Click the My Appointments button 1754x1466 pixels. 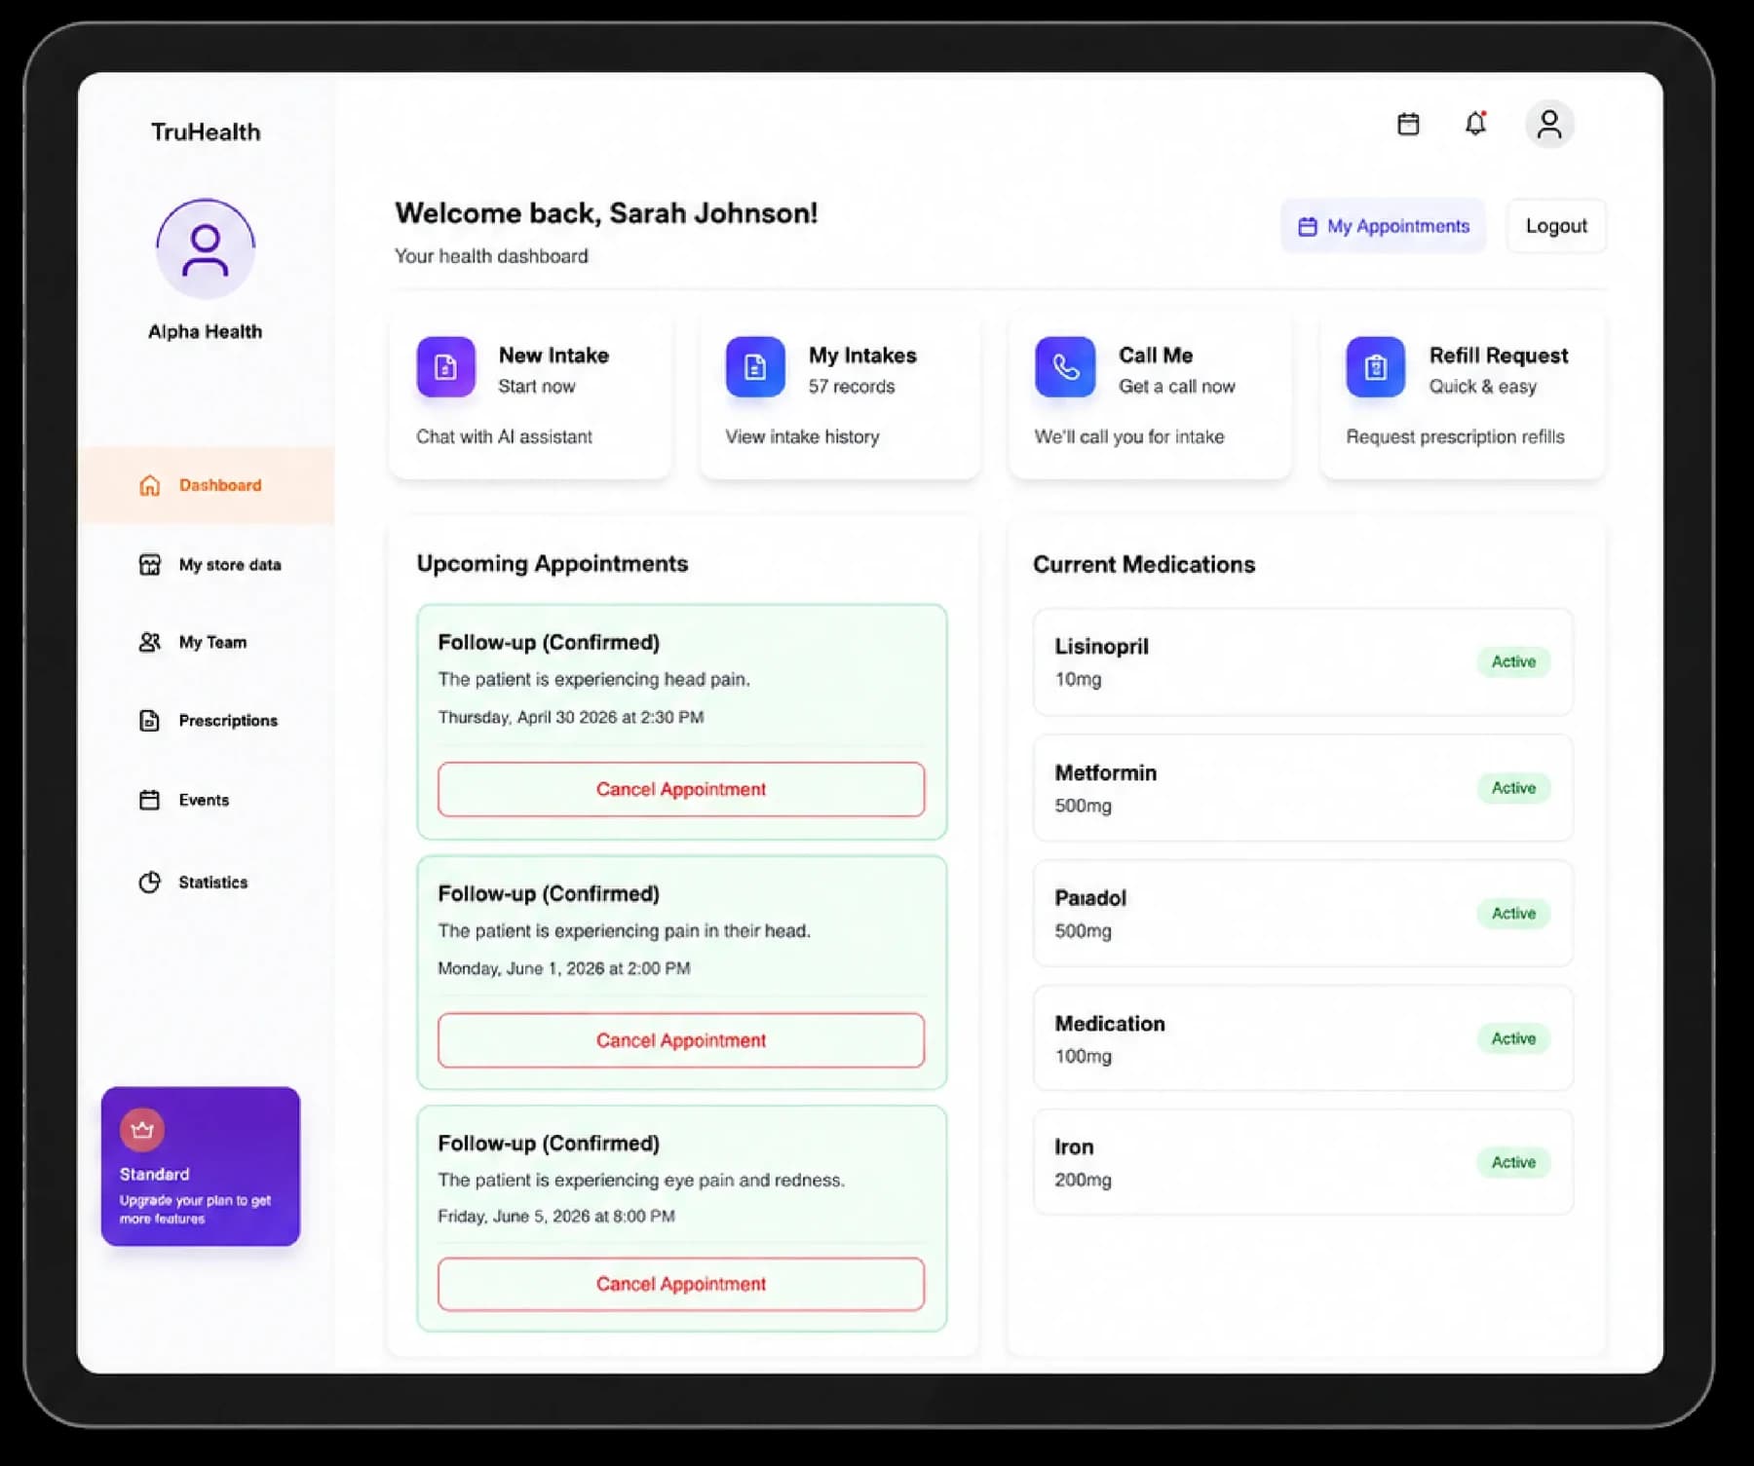click(1383, 226)
